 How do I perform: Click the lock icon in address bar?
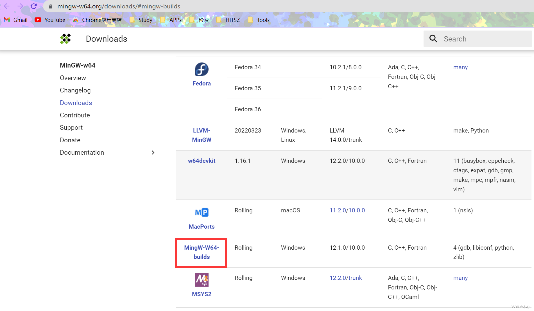pos(51,6)
